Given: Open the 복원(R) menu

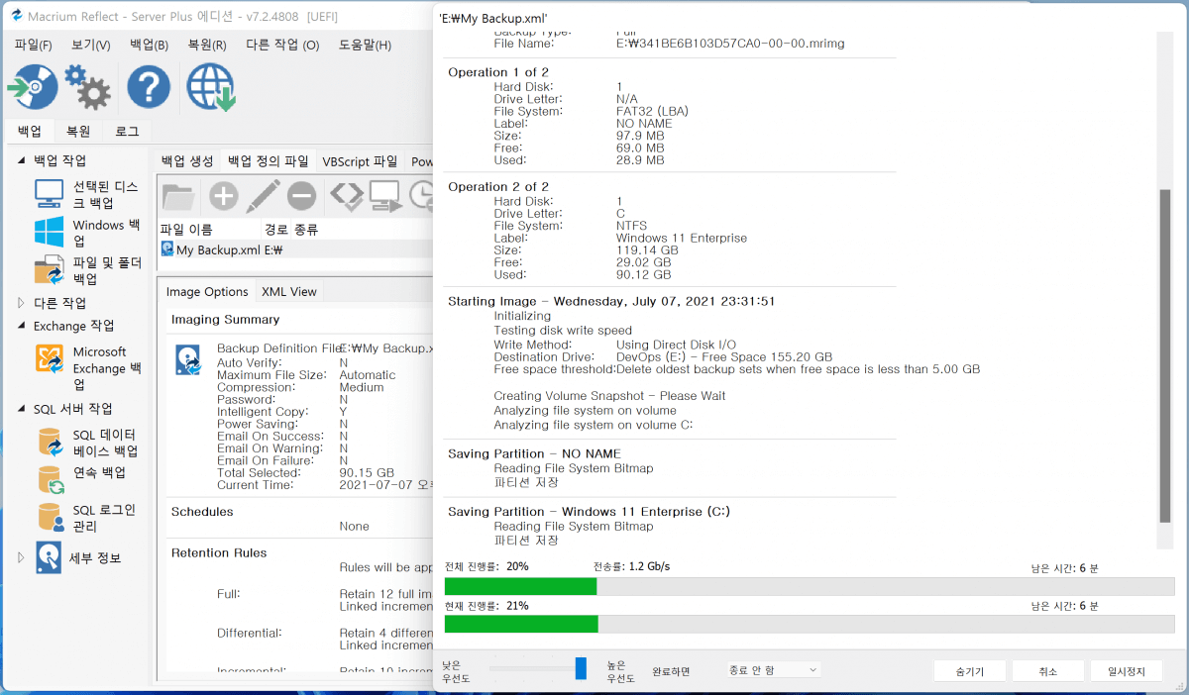Looking at the screenshot, I should pos(207,46).
